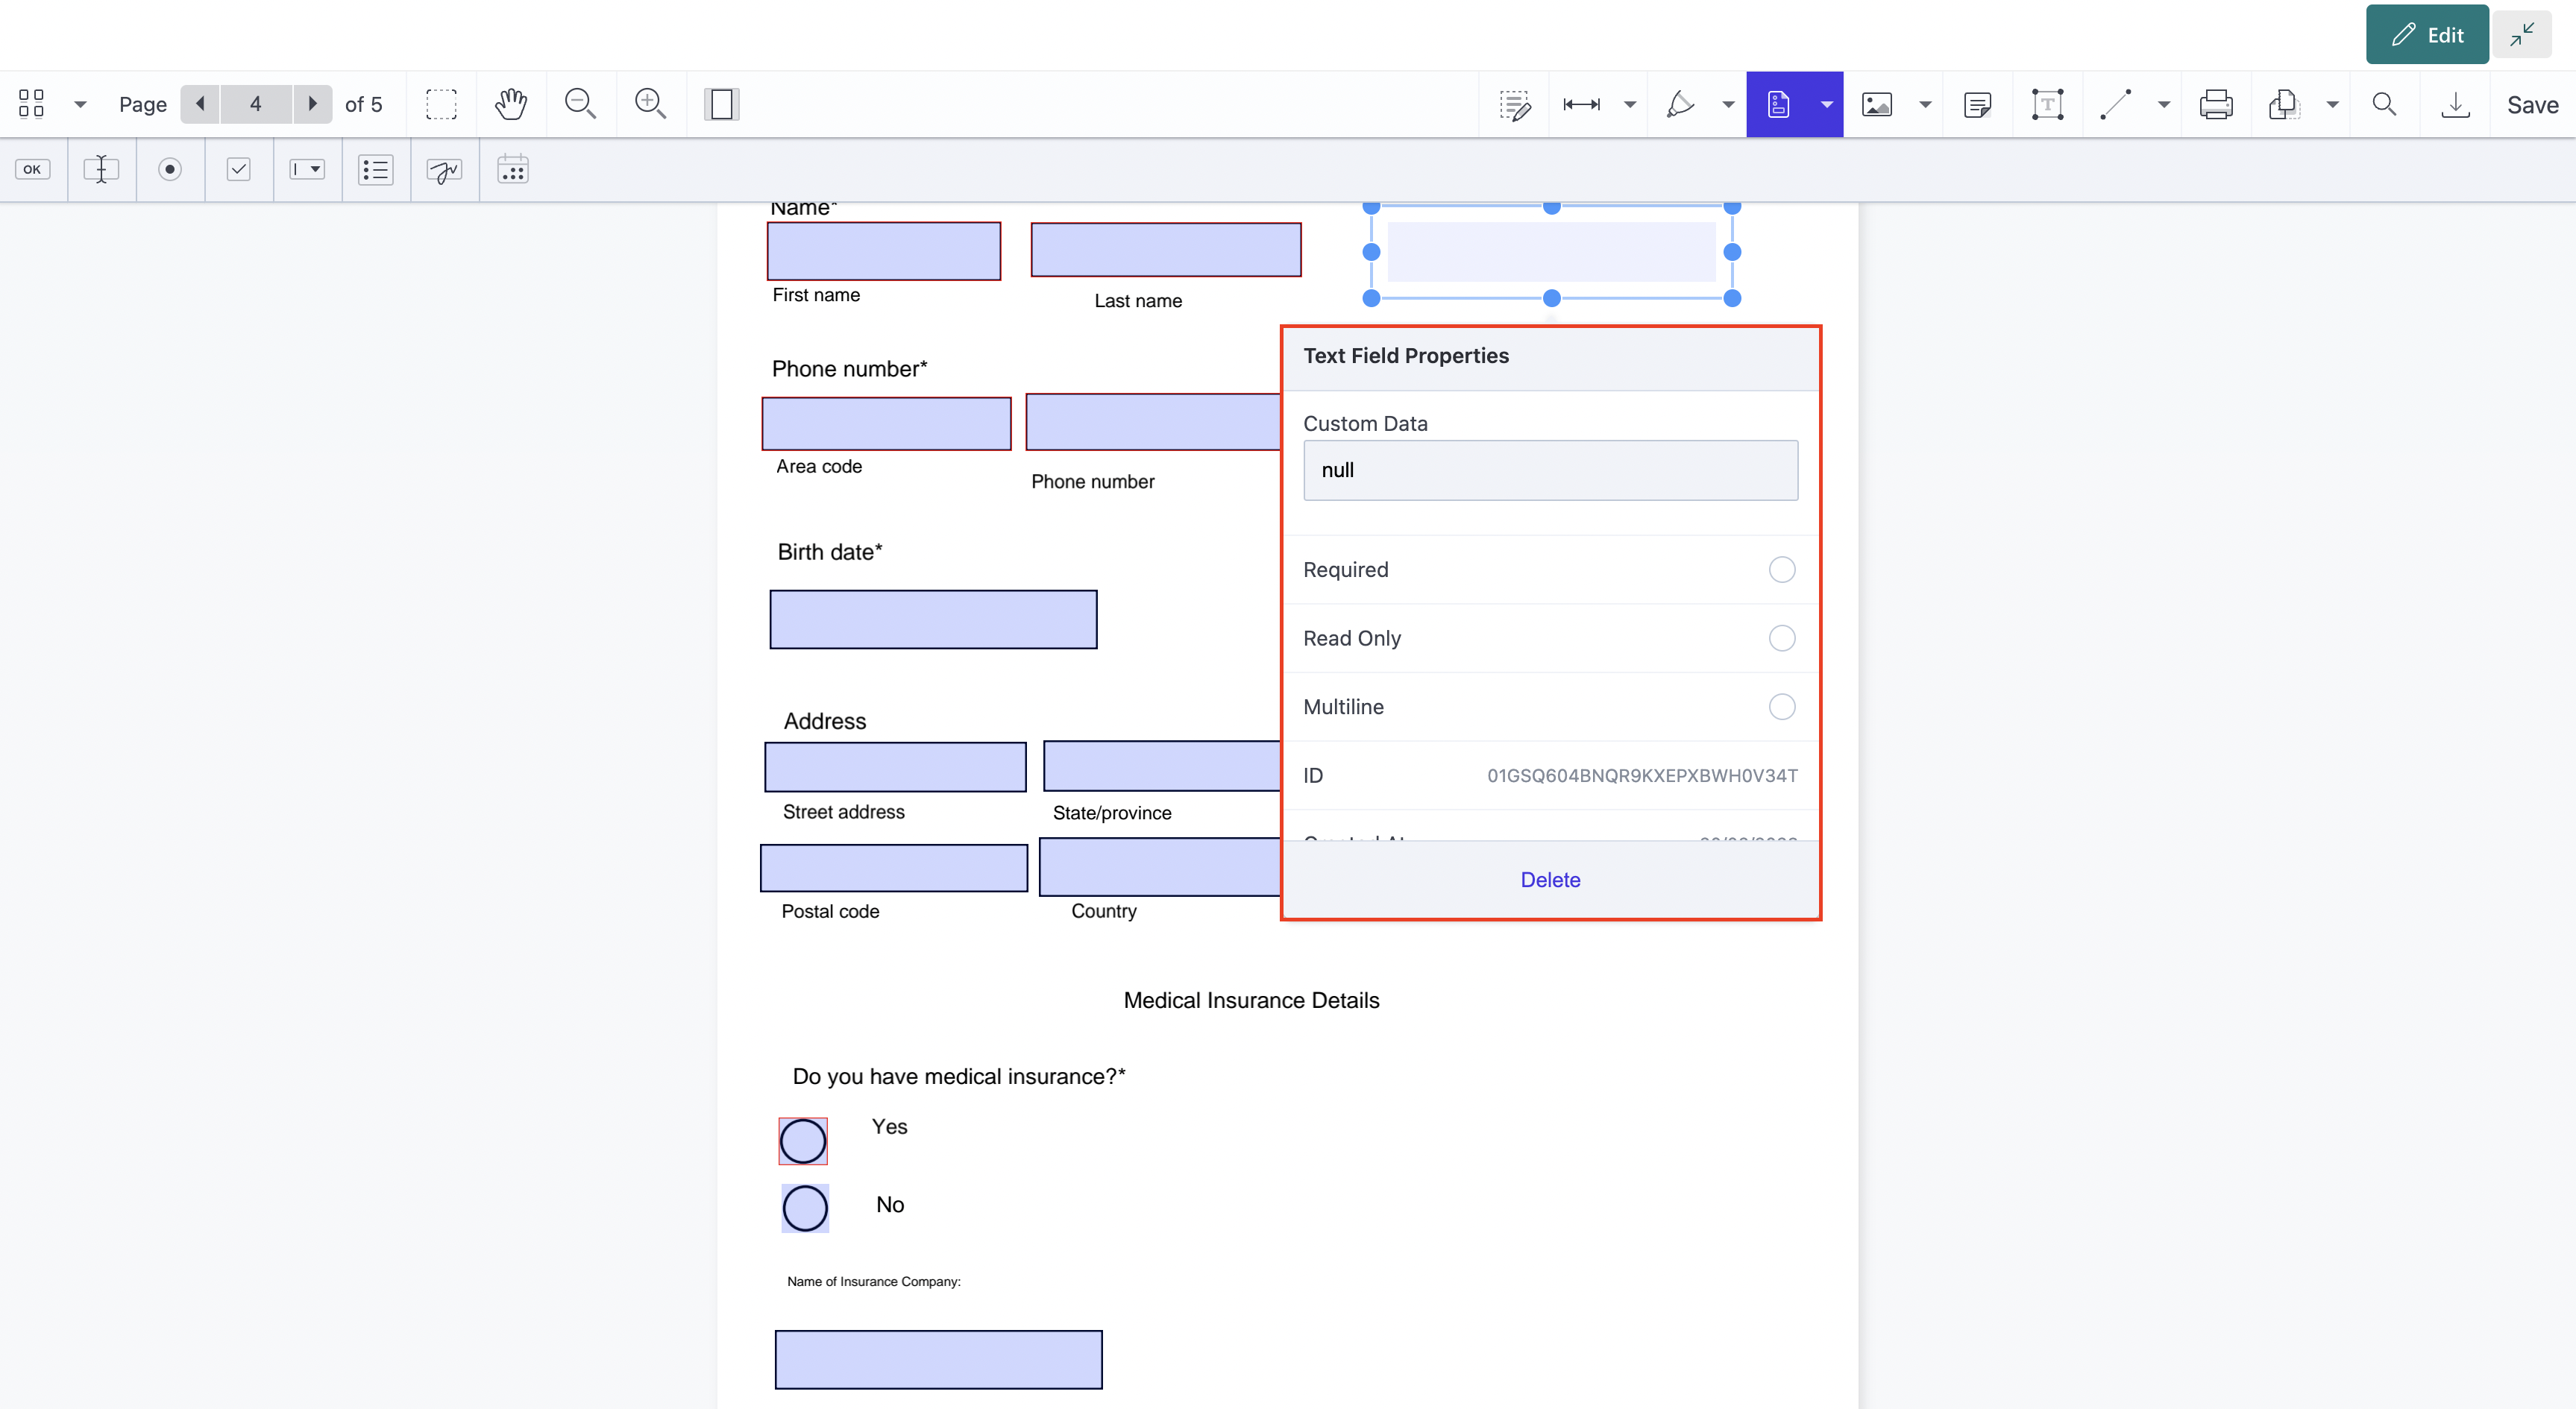The height and width of the screenshot is (1409, 2576).
Task: Click the zoom in magnifier icon
Action: [650, 104]
